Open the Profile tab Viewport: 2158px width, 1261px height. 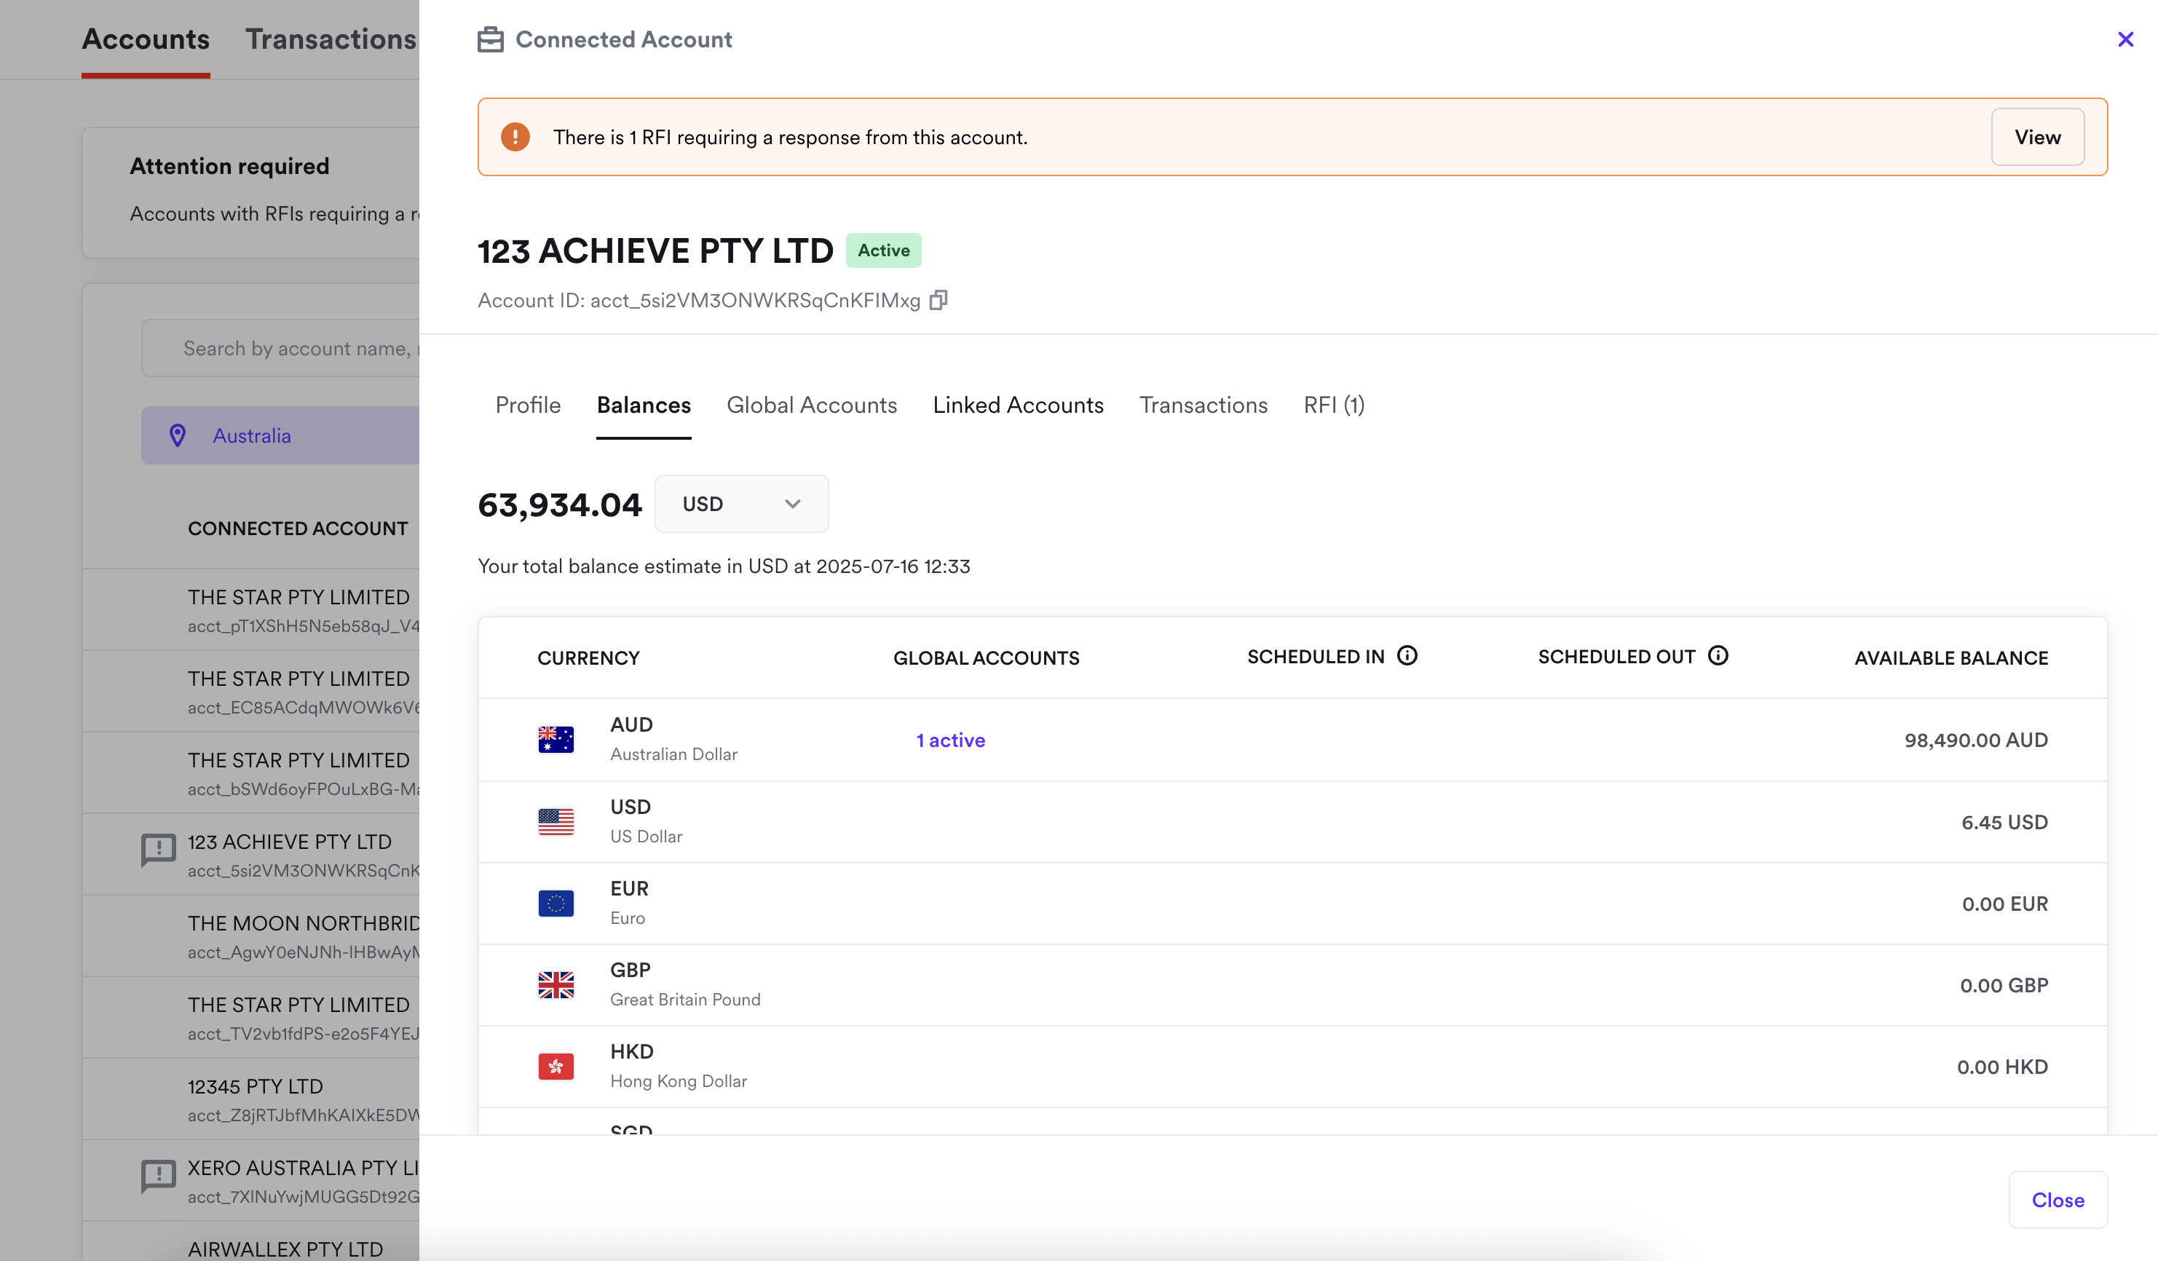pyautogui.click(x=528, y=405)
